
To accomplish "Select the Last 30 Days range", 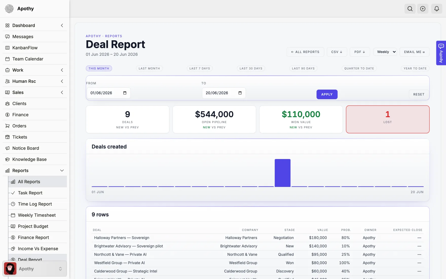I will (x=251, y=68).
